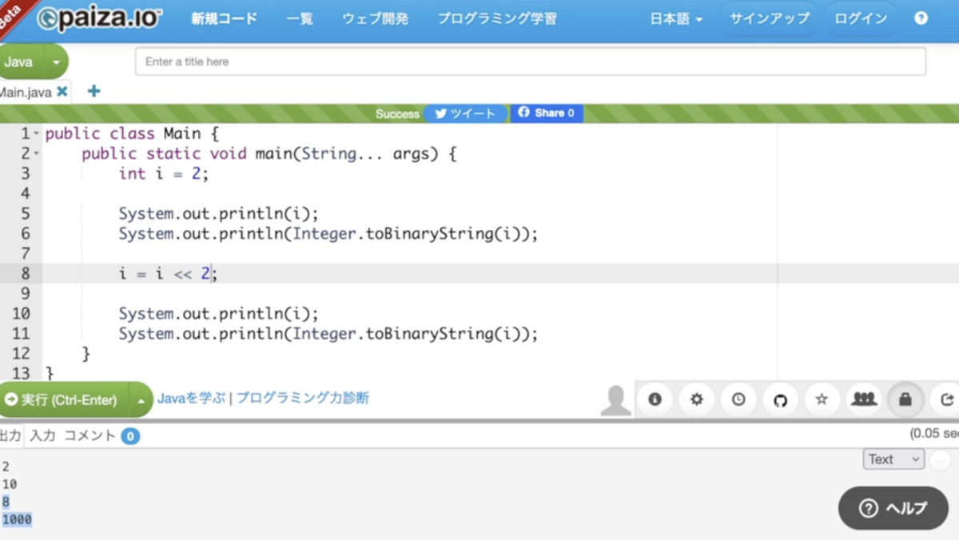The height and width of the screenshot is (540, 959).
Task: Star this code snippet
Action: click(x=822, y=399)
